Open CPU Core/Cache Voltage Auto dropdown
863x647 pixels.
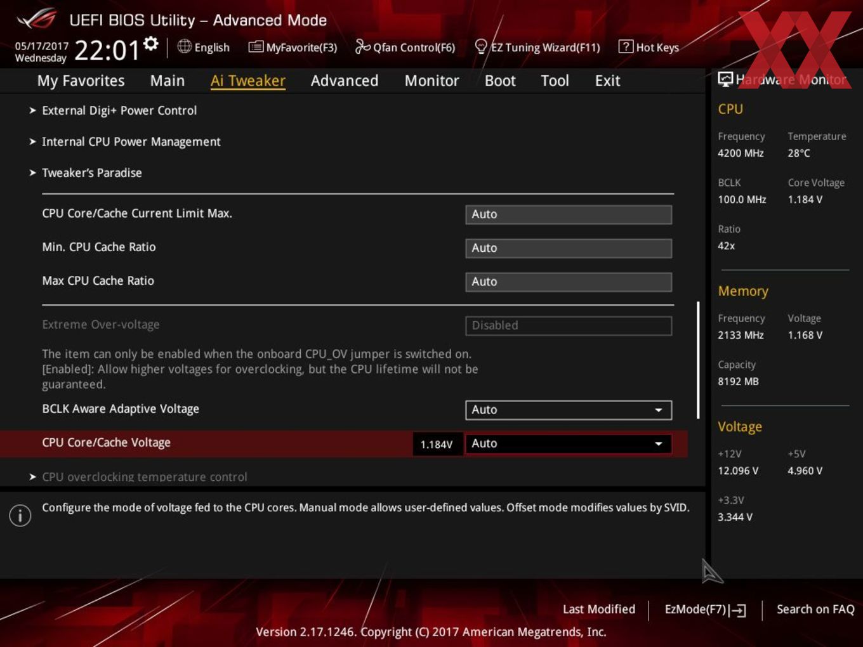[x=569, y=443]
